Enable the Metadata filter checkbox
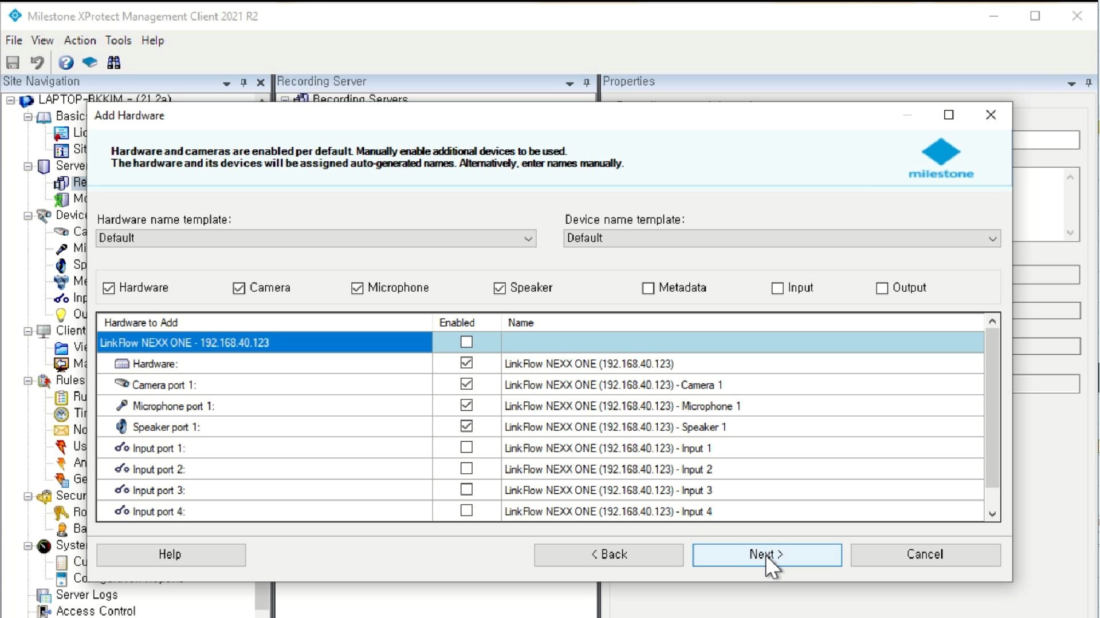 [x=648, y=288]
